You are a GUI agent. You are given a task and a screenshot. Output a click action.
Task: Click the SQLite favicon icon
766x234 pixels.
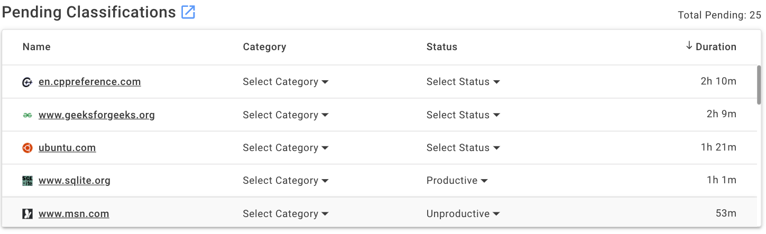pyautogui.click(x=27, y=181)
